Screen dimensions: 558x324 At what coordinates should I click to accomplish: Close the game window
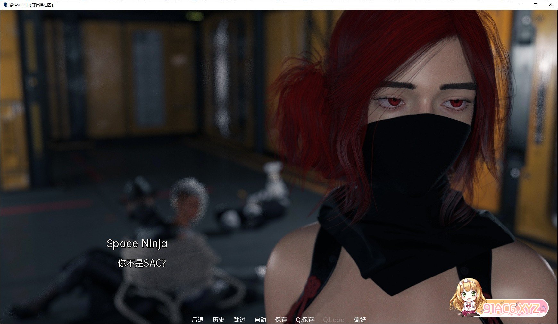pyautogui.click(x=550, y=5)
